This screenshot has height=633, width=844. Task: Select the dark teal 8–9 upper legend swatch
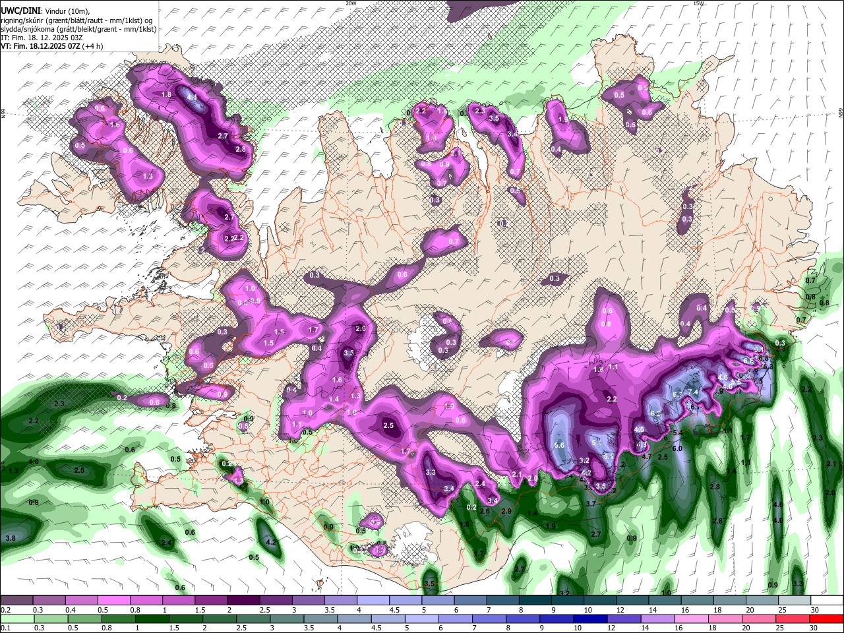click(535, 601)
